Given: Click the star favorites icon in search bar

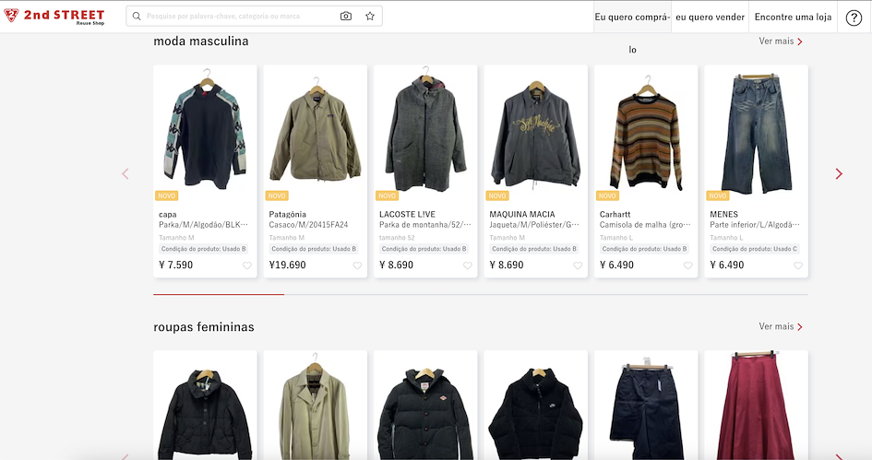Looking at the screenshot, I should pos(370,16).
